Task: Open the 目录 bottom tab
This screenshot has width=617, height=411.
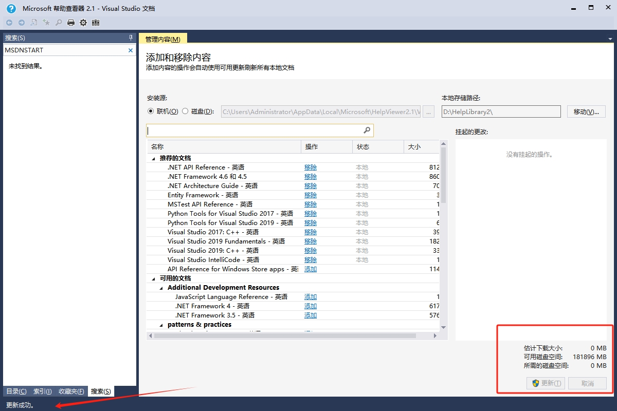Action: 16,391
